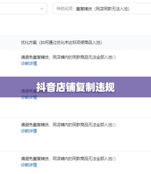This screenshot has width=151, height=174.
Task: Open the dropdown with the chevron arrow
Action: pos(23,9)
